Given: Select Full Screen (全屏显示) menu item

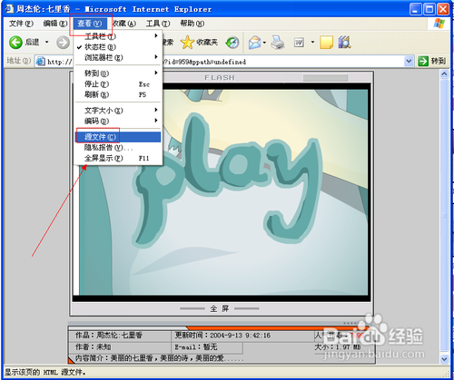Looking at the screenshot, I should (118, 158).
